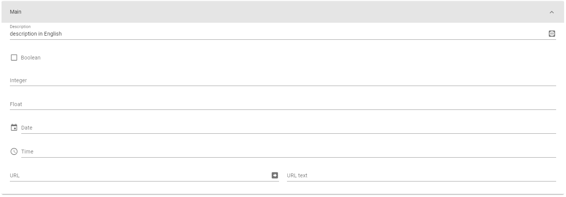Click into the Time input field

(289, 152)
